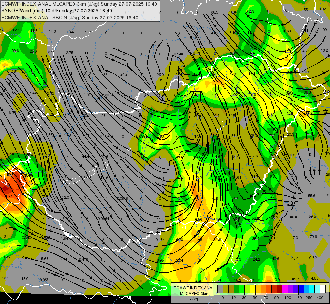Click the J/kg unit label in legend

click(x=194, y=299)
